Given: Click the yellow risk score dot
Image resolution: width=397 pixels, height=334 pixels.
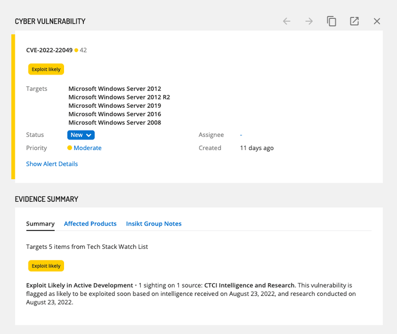Looking at the screenshot, I should pyautogui.click(x=76, y=50).
